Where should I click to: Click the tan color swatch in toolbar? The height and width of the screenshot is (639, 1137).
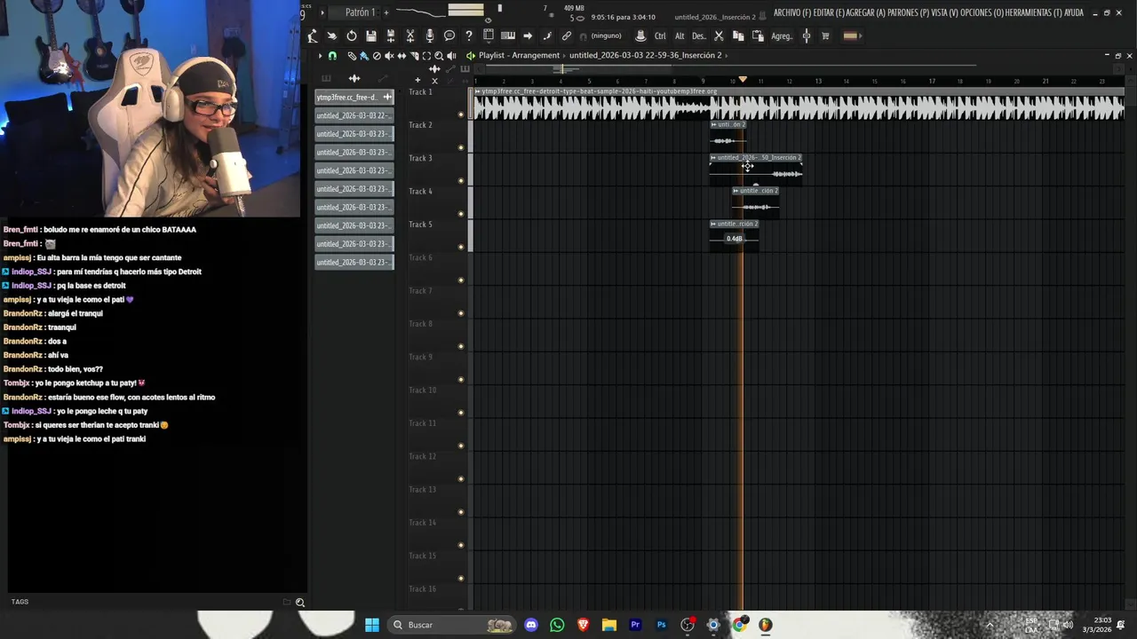[850, 35]
